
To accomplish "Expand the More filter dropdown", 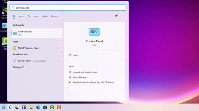I will (x=55, y=16).
